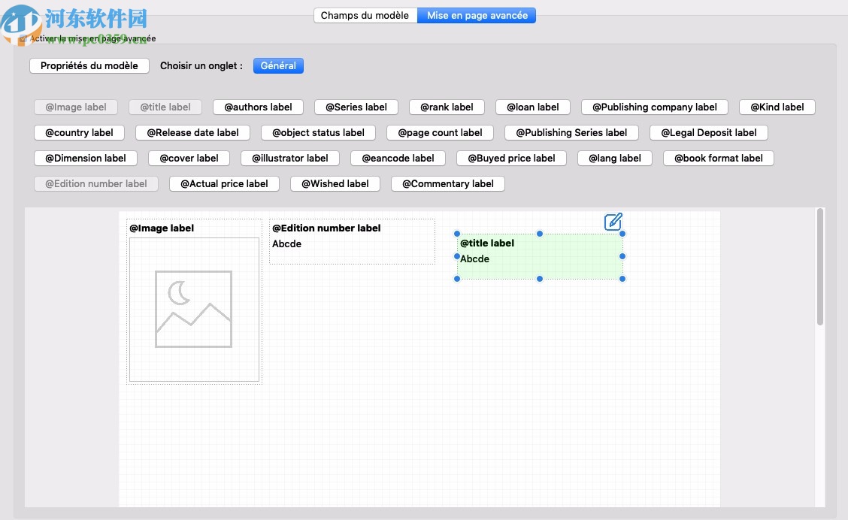Add the @authors label field
Image resolution: width=848 pixels, height=520 pixels.
click(x=258, y=107)
